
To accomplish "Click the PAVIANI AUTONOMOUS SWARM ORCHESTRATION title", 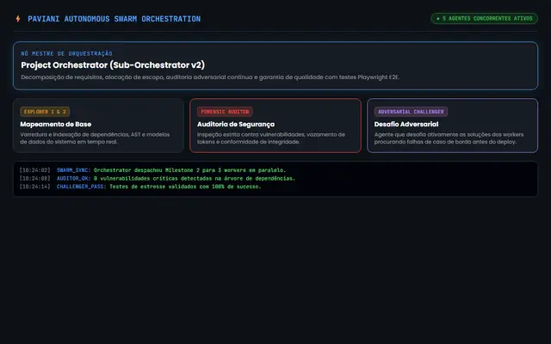I will tap(115, 19).
